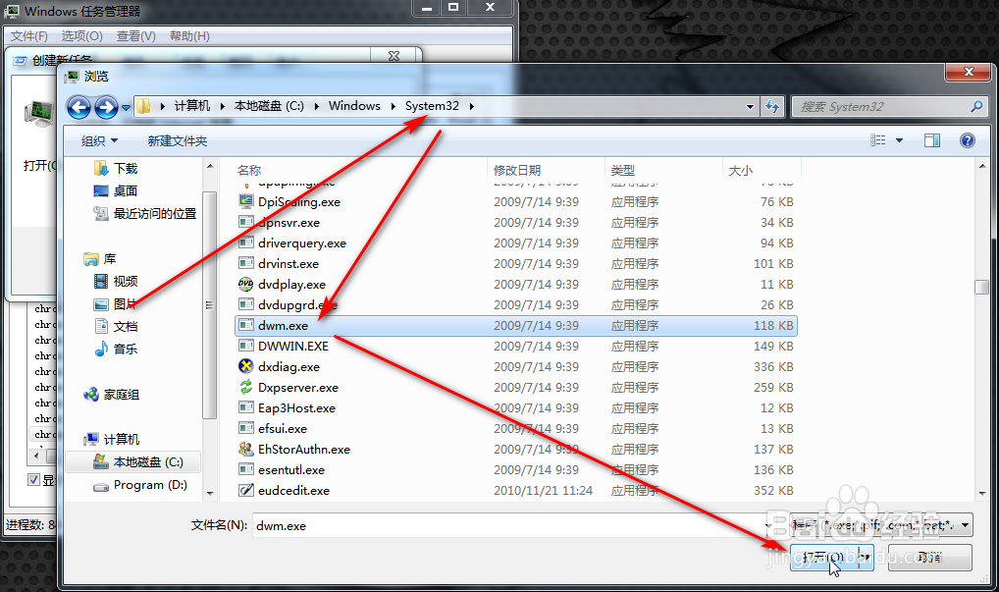Viewport: 999px width, 592px height.
Task: Click the back navigation arrow
Action: pos(79,106)
